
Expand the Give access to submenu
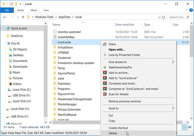[x=173, y=62]
